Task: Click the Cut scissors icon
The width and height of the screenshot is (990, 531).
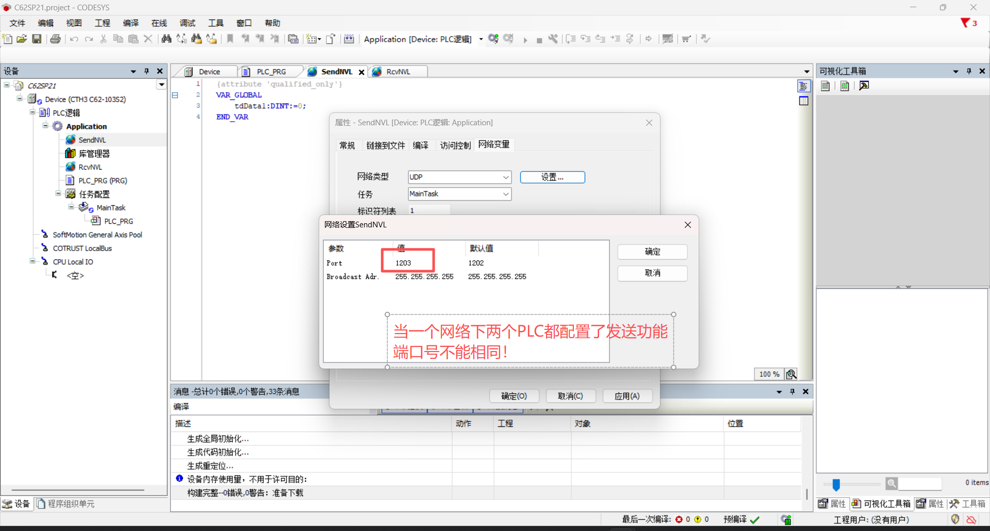Action: coord(104,39)
